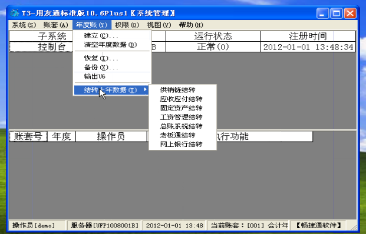Image resolution: width=366 pixels, height=234 pixels.
Task: Click the window resize grip corner
Action: (354, 227)
